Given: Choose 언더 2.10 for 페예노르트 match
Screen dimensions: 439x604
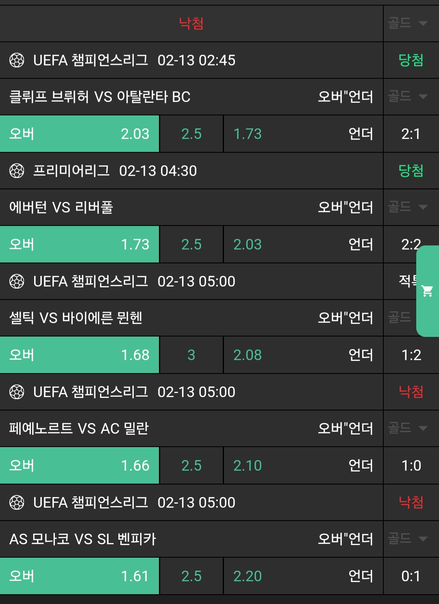Looking at the screenshot, I should [303, 466].
